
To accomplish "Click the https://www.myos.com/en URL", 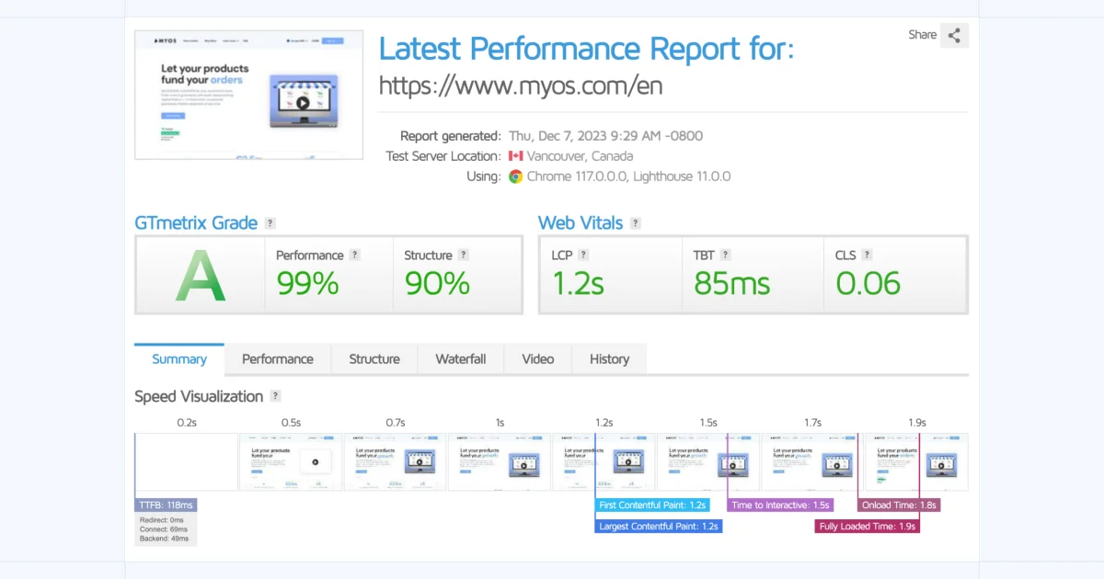I will (x=521, y=86).
